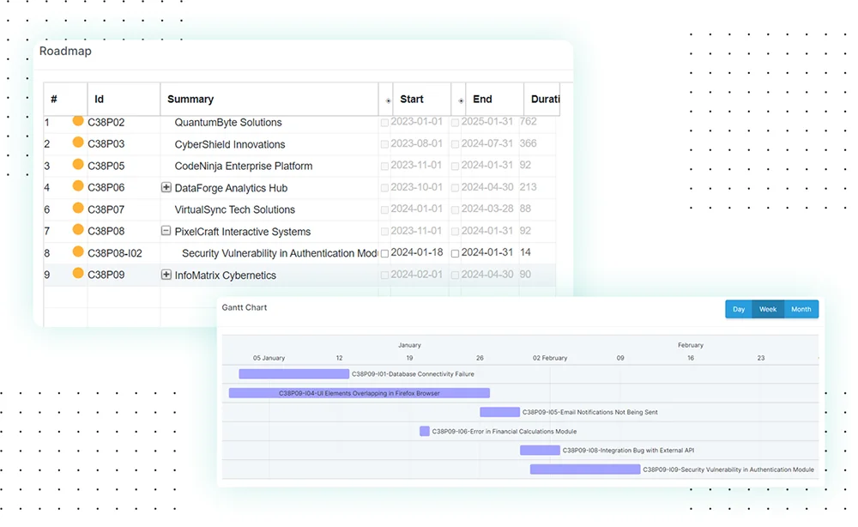This screenshot has height=527, width=858.
Task: Click the orange status icon for CyberShield Innovations
Action: (79, 143)
